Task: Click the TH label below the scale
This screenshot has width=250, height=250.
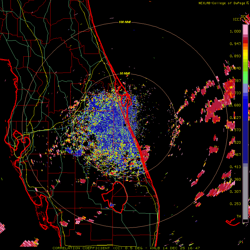Action: click(239, 216)
